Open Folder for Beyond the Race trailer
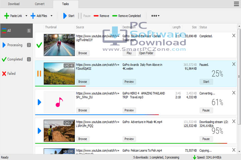The height and width of the screenshot is (160, 241). tap(146, 53)
